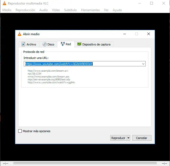Maximize the VLC main window

[152, 3]
